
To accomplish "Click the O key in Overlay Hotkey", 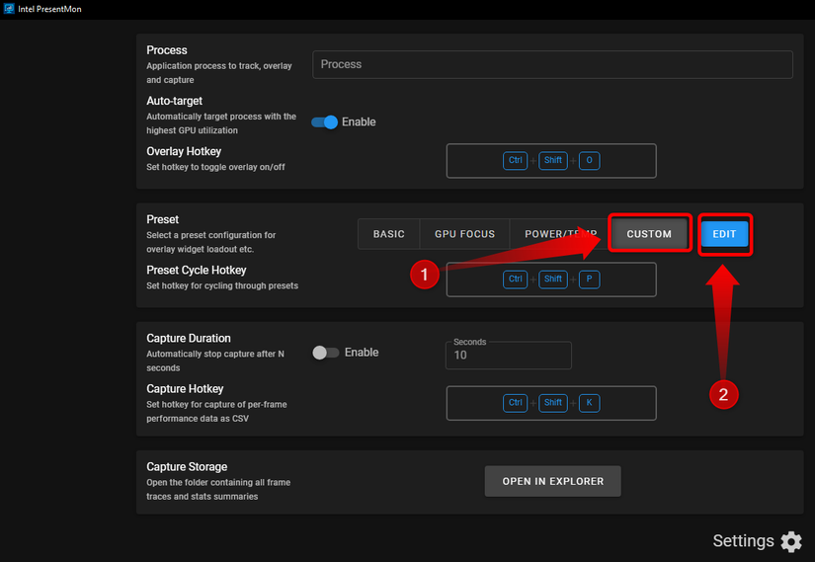I will pos(589,160).
